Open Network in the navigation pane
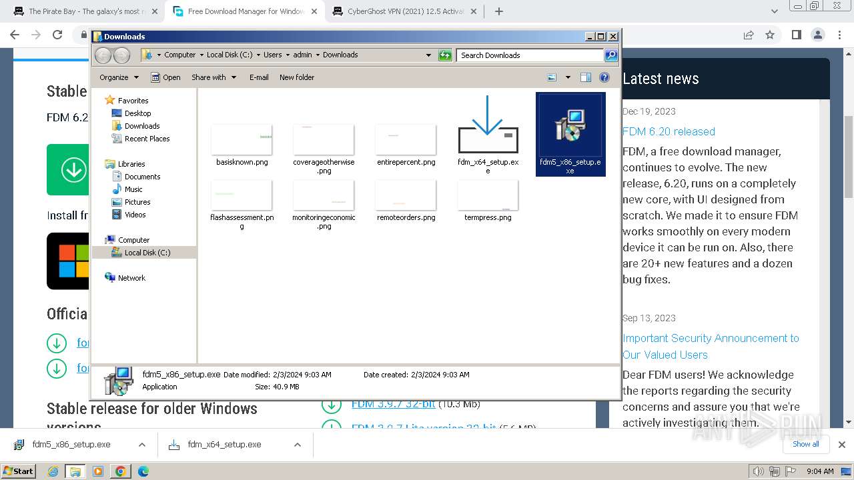This screenshot has height=480, width=854. coord(131,278)
